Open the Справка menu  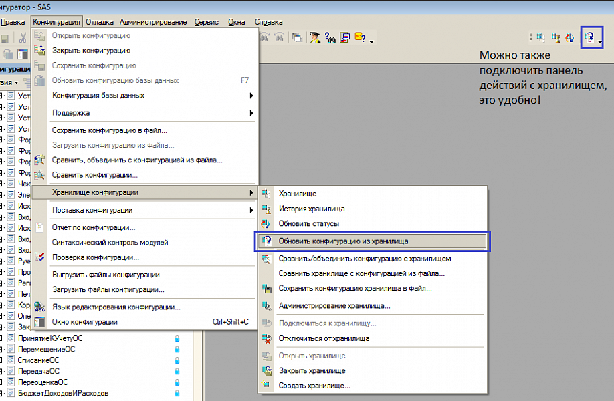coord(268,22)
